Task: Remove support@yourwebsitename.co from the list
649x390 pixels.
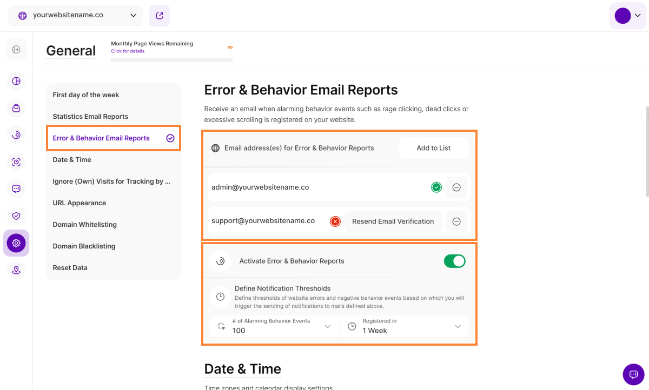Action: click(x=456, y=221)
